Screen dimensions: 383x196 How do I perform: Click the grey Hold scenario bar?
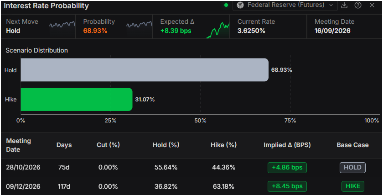[145, 70]
